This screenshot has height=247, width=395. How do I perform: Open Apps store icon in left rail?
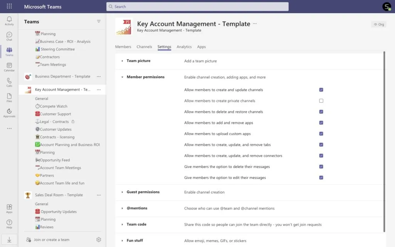pos(9,209)
